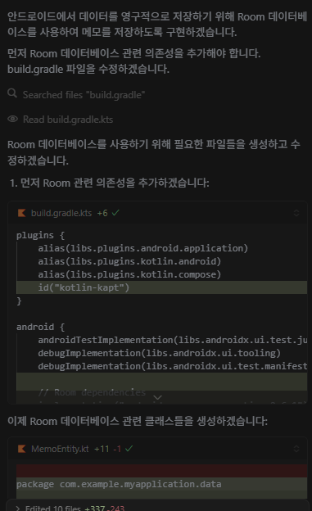The height and width of the screenshot is (511, 312).
Task: Click the +11 additions count on MemoEntity.kt
Action: pyautogui.click(x=102, y=449)
